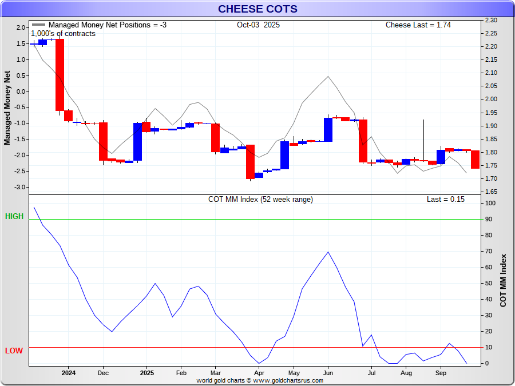The image size is (515, 386).
Task: Click the green HIGH threshold label
Action: click(x=14, y=216)
